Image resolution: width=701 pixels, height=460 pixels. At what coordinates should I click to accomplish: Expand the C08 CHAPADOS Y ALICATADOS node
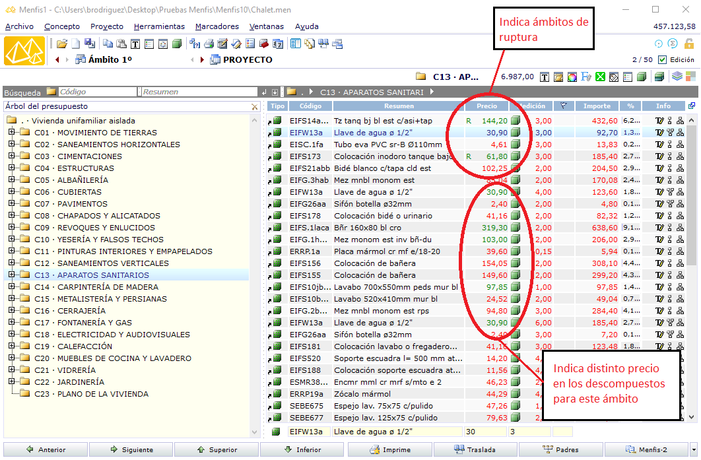pos(12,215)
